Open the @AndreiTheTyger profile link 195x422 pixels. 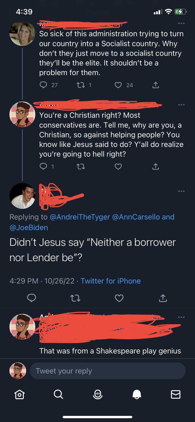(80, 217)
